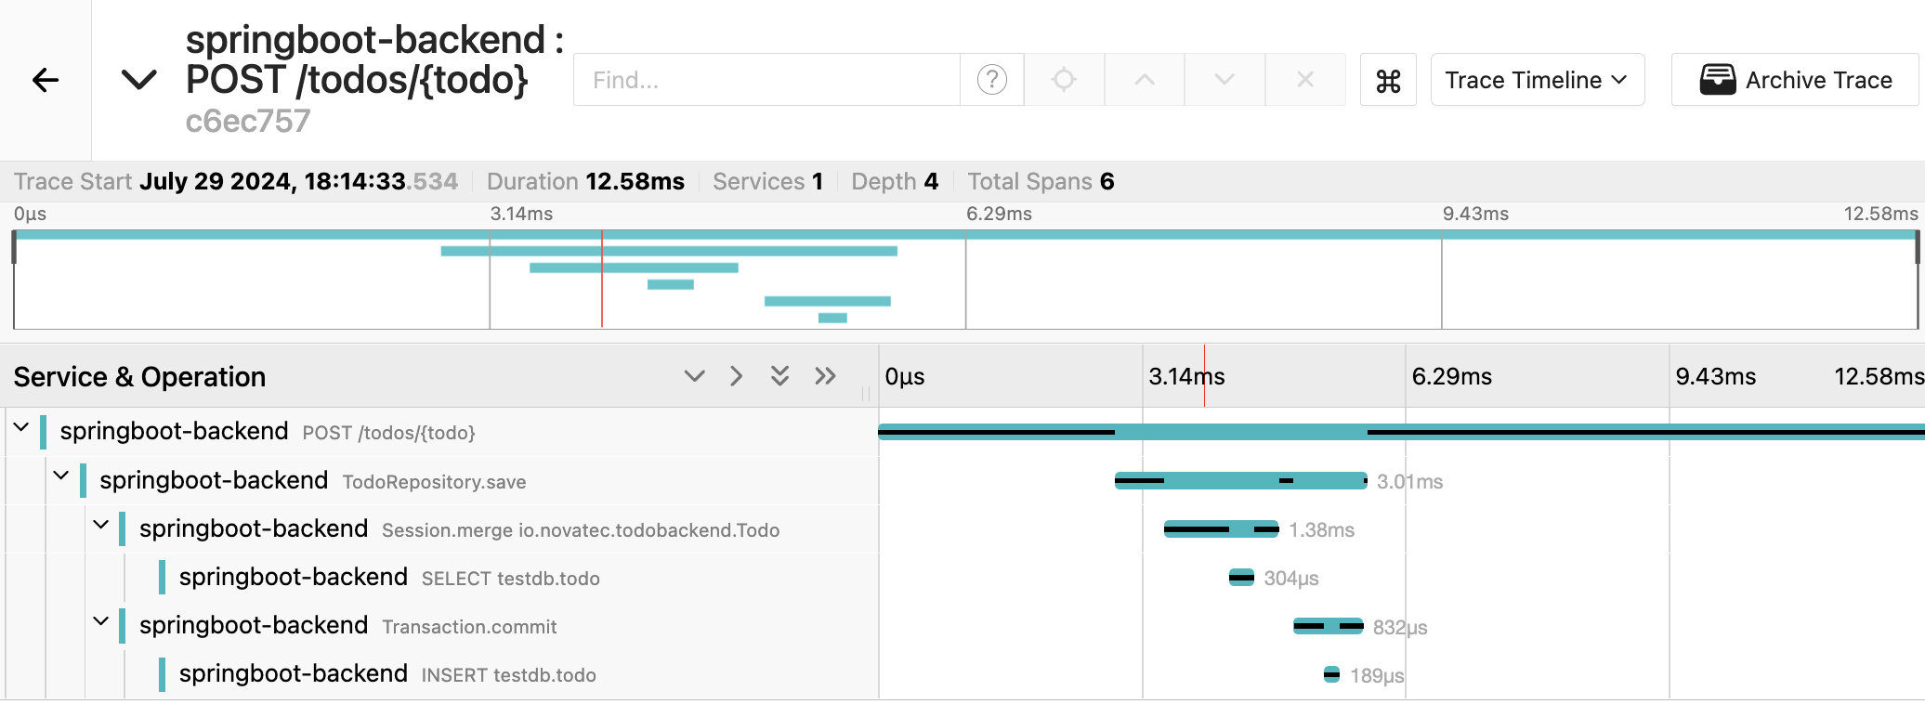The image size is (1925, 704).
Task: Expand one level with the right chevron
Action: click(737, 376)
